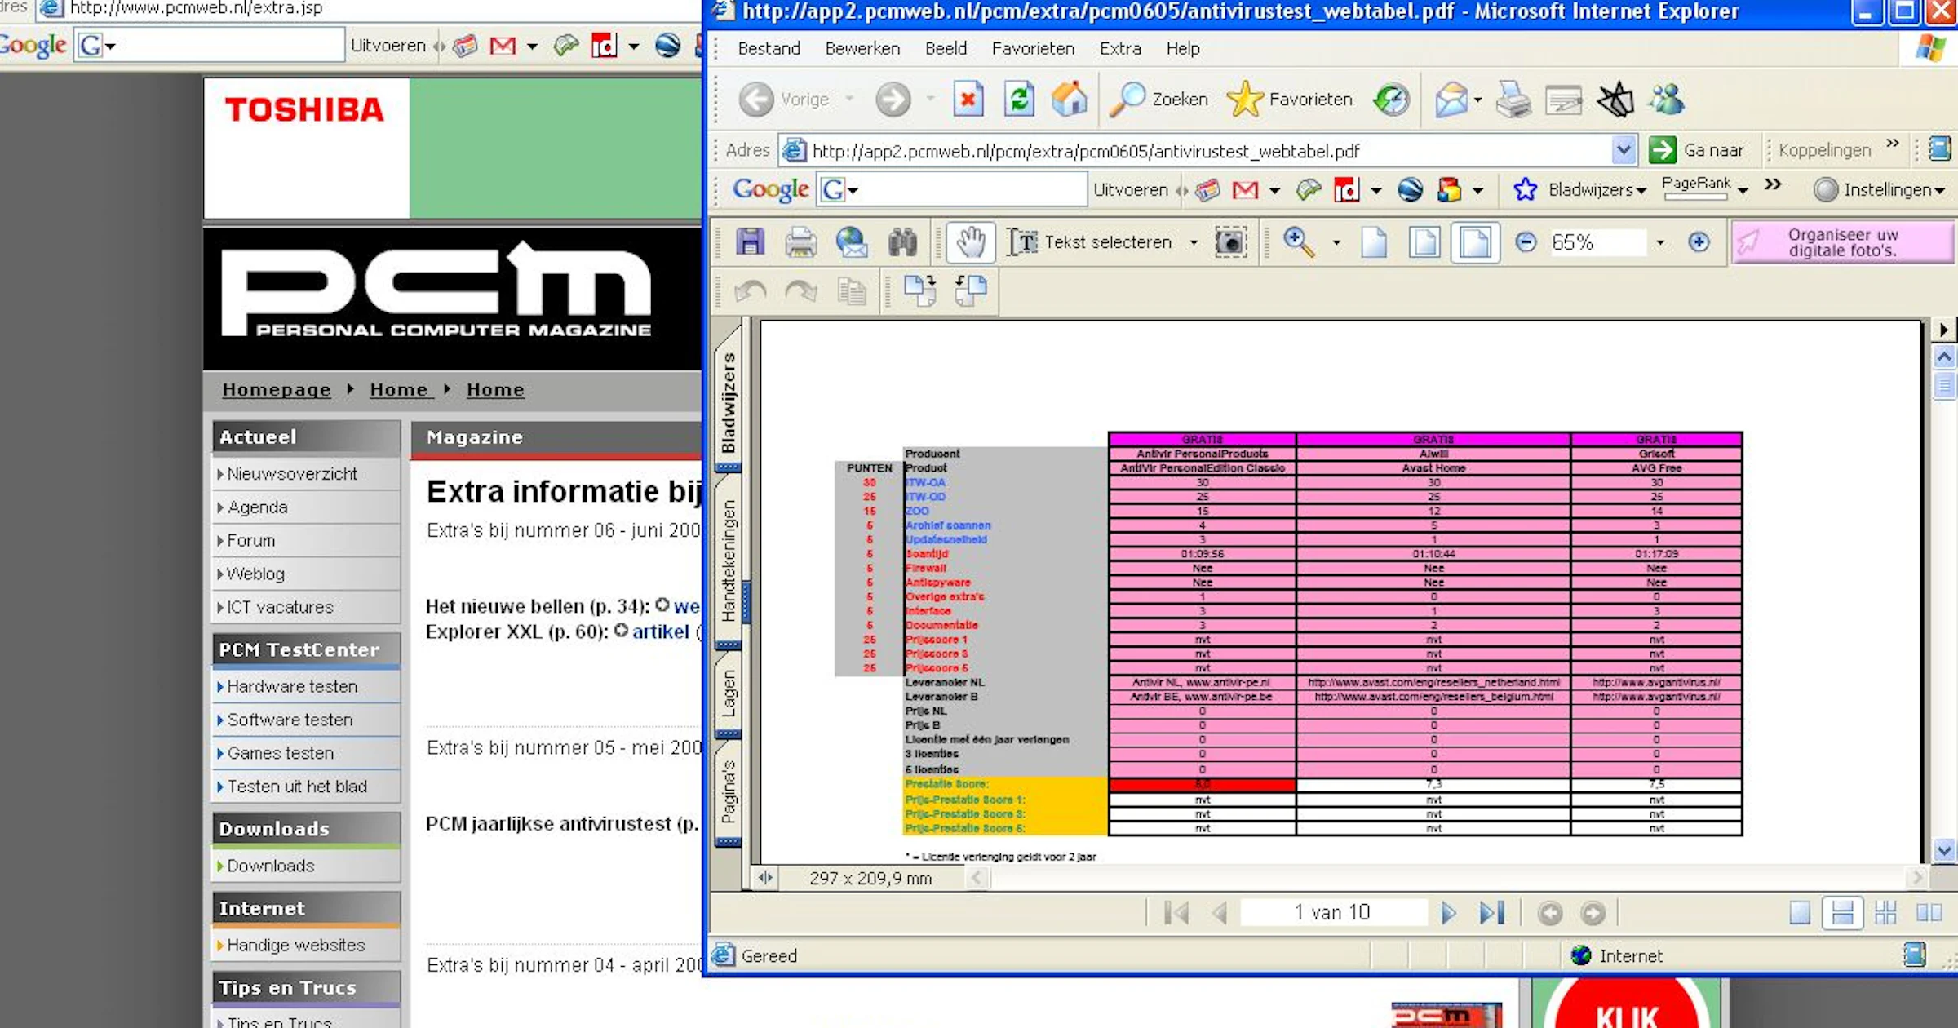Click the PDF print icon
The width and height of the screenshot is (1958, 1028).
800,242
